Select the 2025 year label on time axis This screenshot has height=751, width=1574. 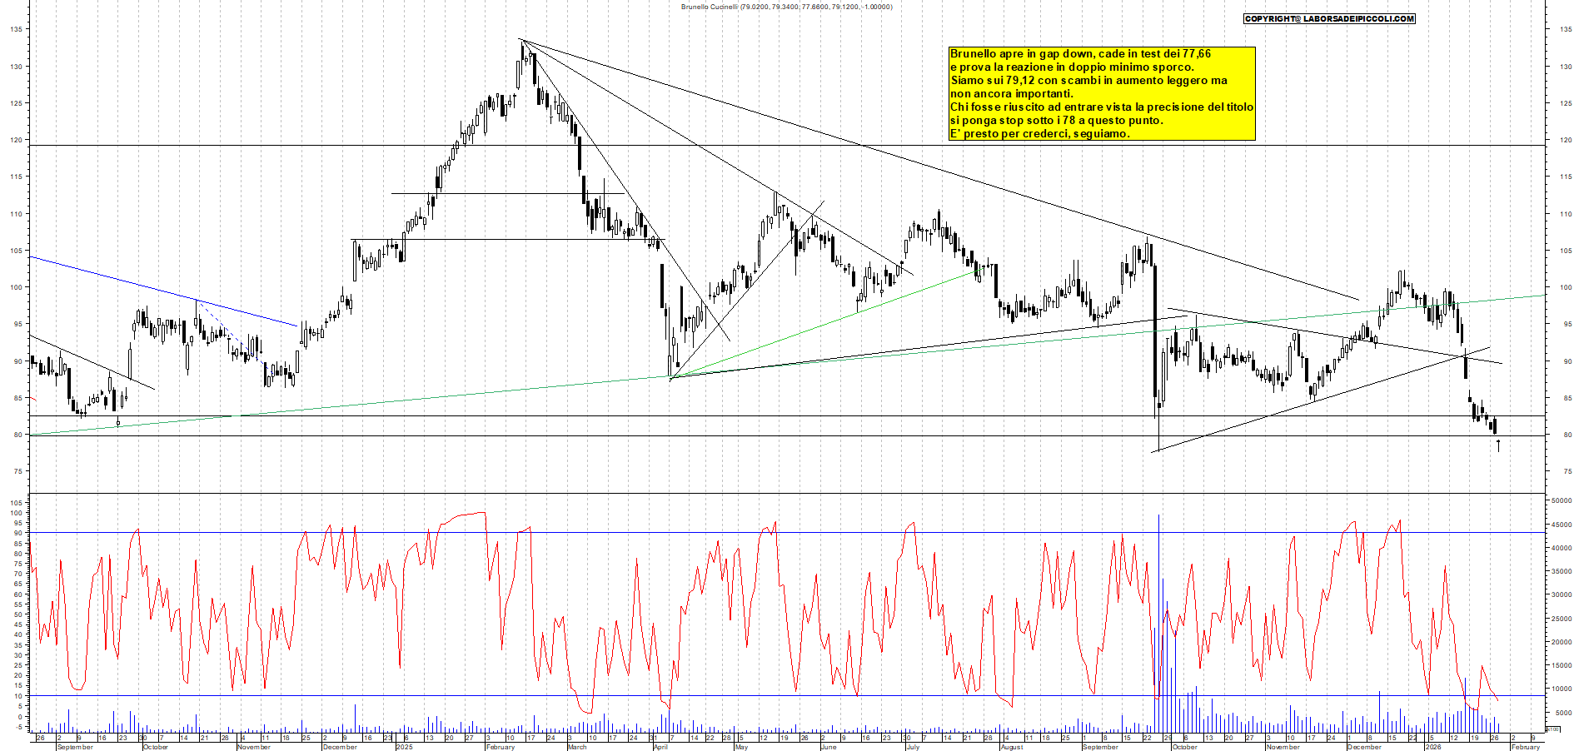coord(404,747)
